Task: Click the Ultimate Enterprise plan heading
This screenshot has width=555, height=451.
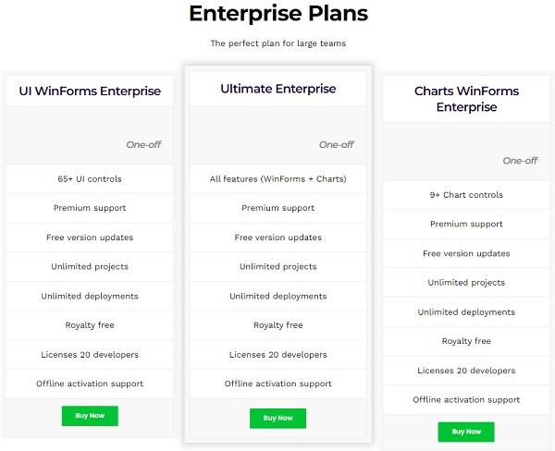Action: [277, 89]
